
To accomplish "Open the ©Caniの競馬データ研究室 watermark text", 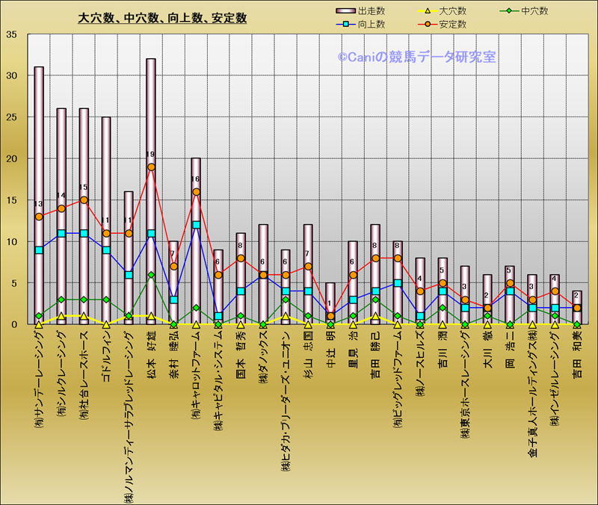I will coord(416,57).
